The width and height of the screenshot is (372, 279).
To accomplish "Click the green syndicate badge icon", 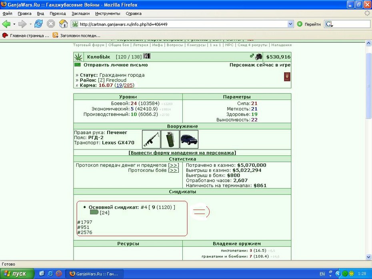I will 94,212.
